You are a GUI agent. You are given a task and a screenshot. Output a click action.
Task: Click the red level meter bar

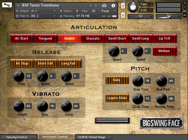[112, 120]
